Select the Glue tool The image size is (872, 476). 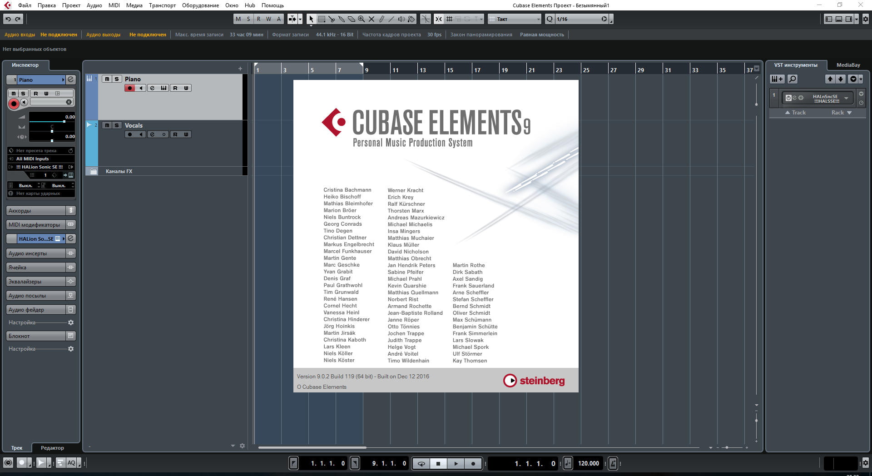(342, 19)
